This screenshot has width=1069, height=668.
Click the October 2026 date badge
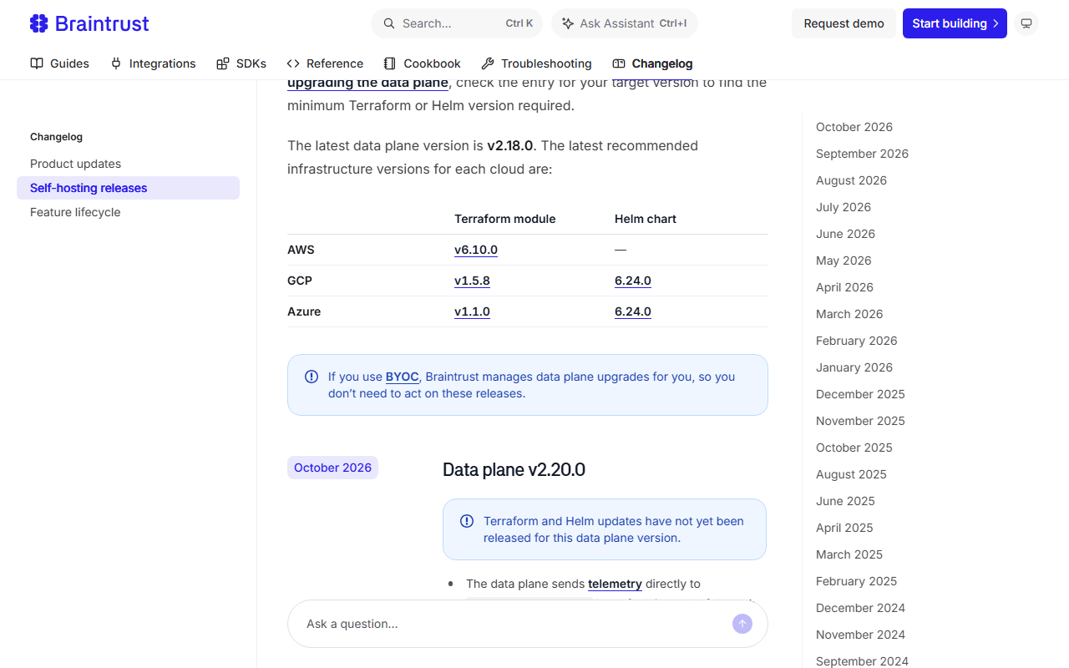pos(332,468)
